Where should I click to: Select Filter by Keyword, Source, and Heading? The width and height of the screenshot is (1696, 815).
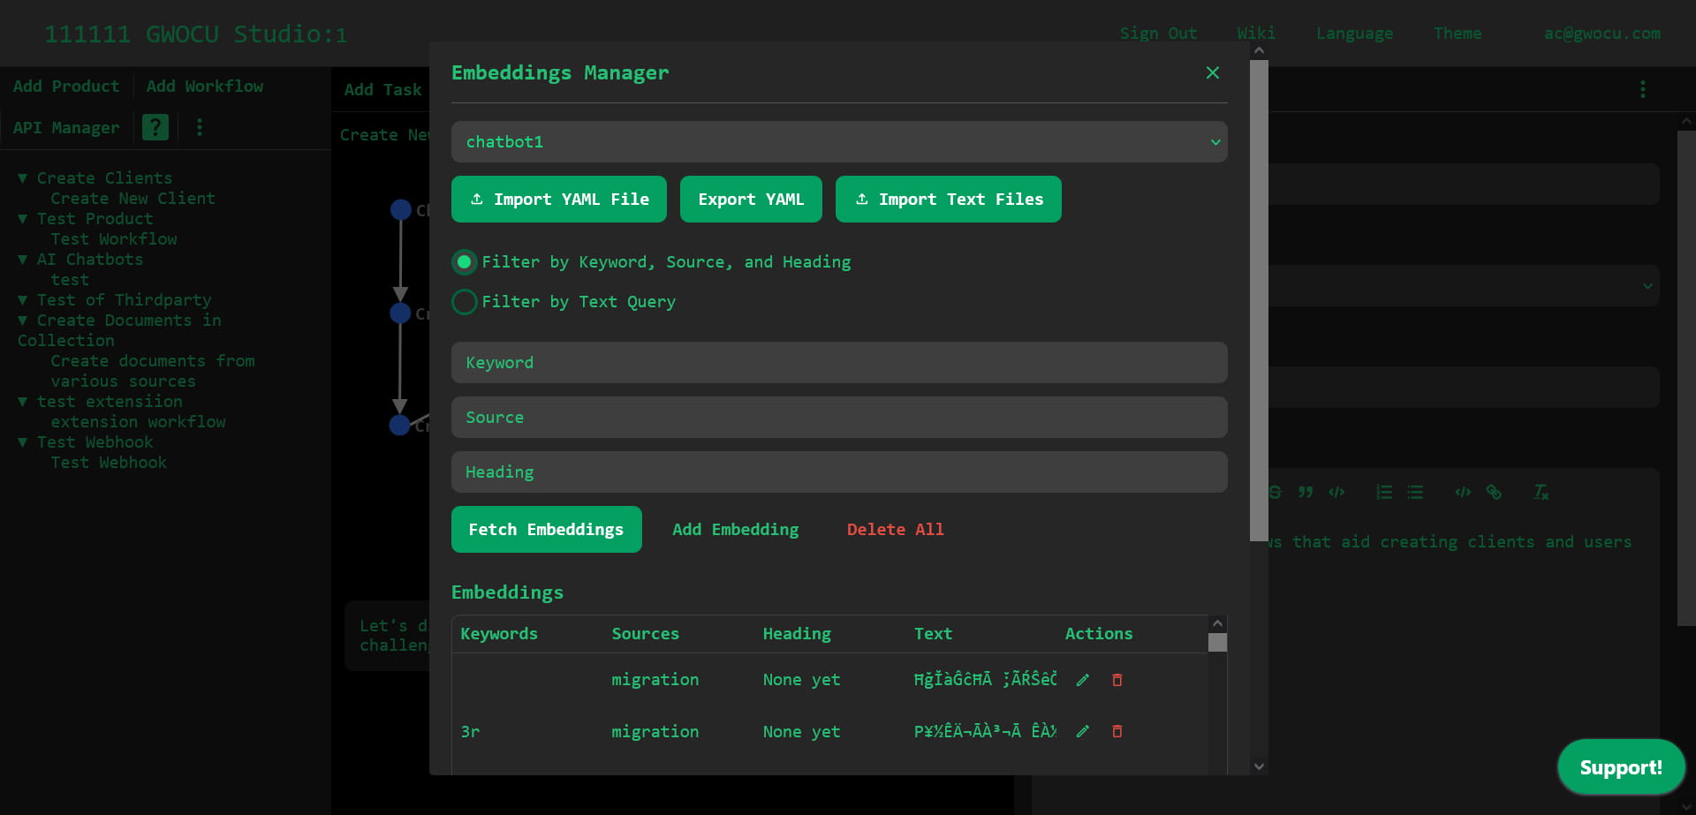[464, 262]
